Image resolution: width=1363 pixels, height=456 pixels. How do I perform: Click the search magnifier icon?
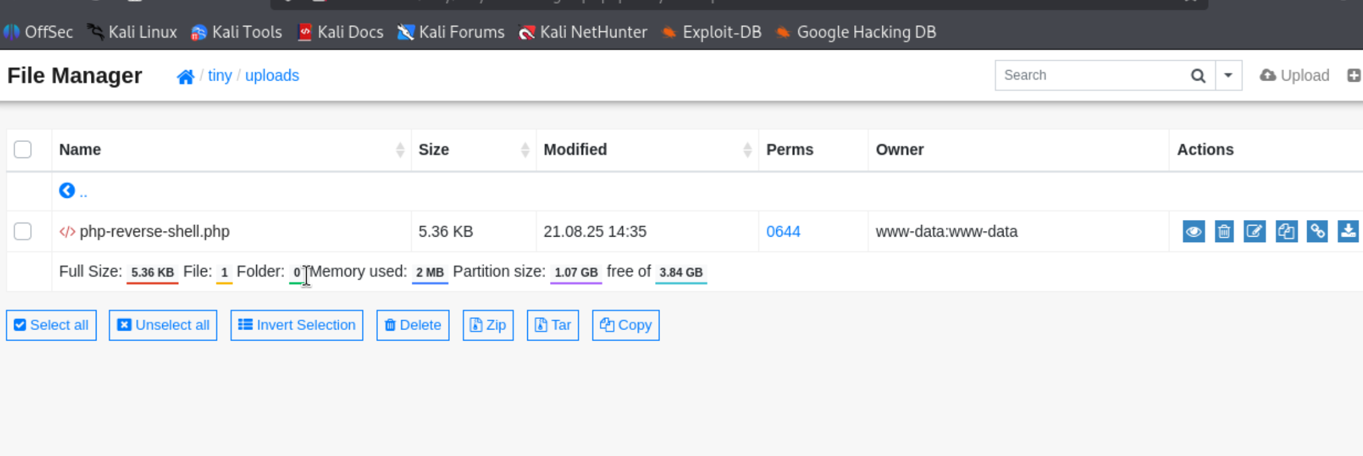point(1198,76)
